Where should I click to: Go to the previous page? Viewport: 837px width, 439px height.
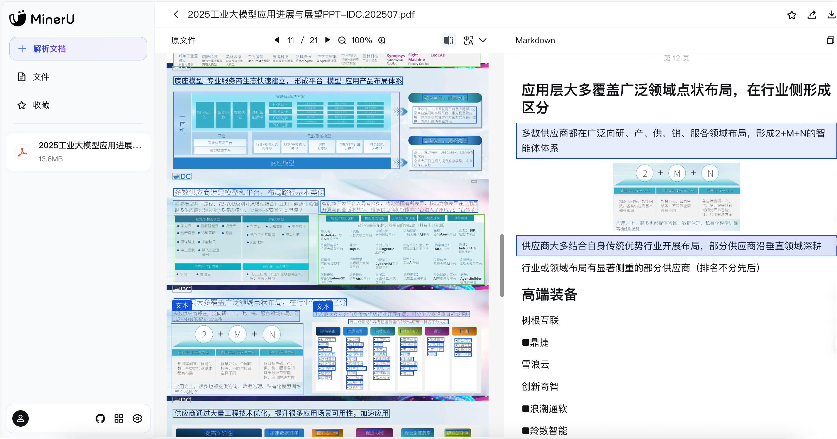(x=277, y=40)
